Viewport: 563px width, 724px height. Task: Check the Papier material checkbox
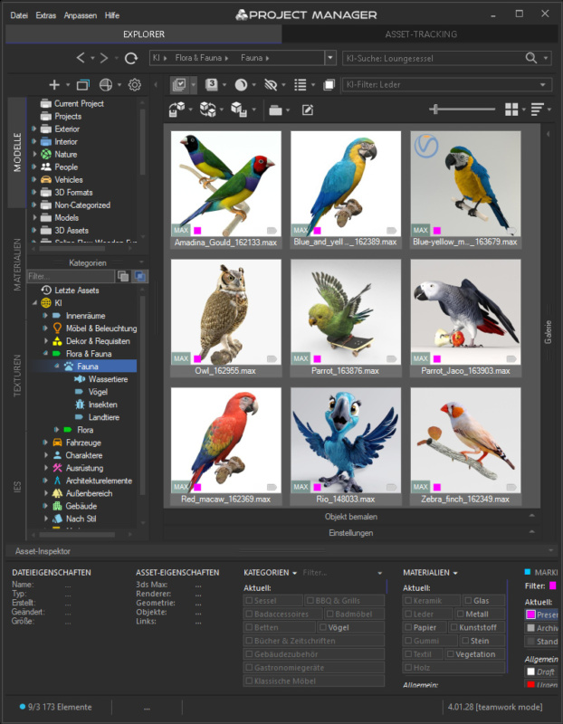click(x=408, y=627)
